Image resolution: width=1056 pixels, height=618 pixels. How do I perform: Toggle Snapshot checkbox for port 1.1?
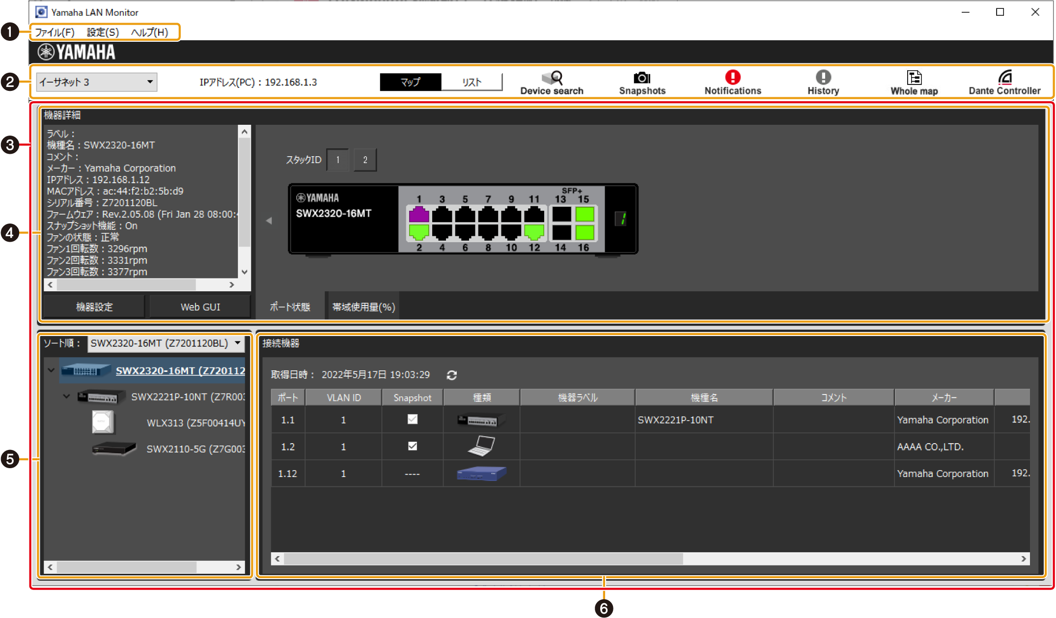(413, 419)
